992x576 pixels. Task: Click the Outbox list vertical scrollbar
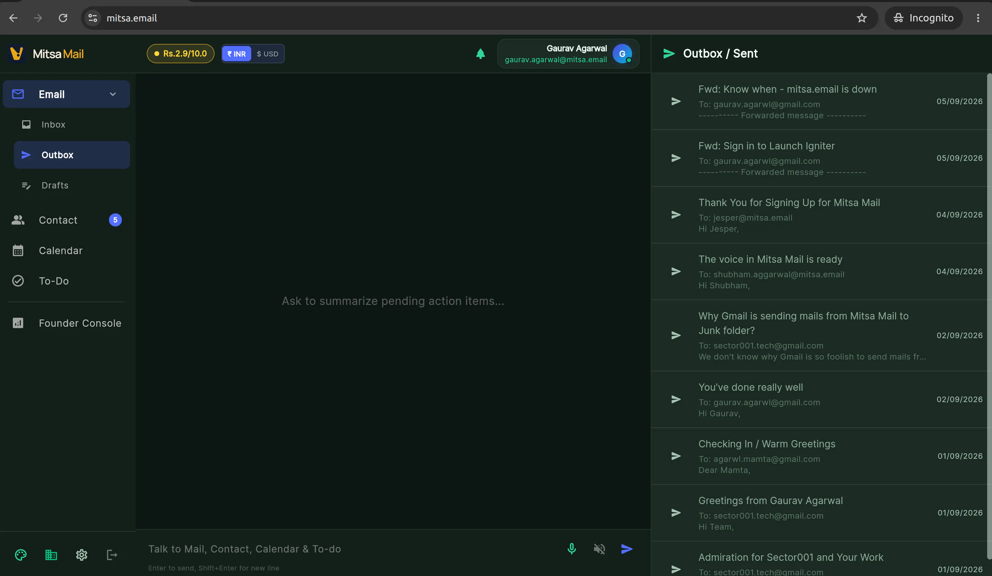point(989,315)
